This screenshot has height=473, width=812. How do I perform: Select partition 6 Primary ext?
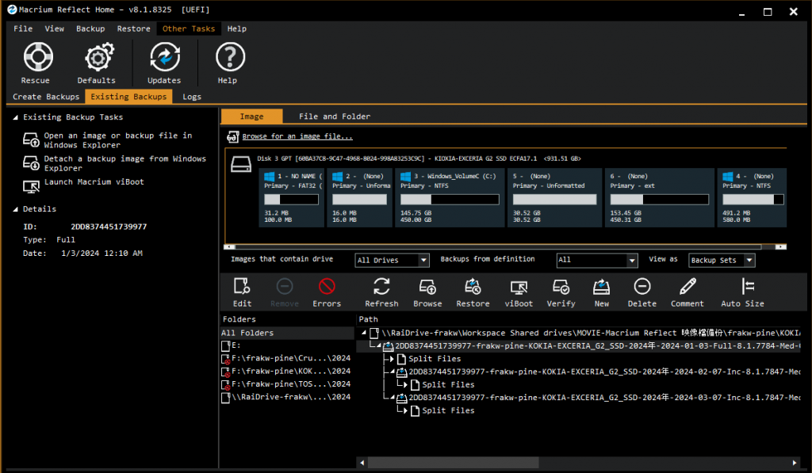coord(659,198)
